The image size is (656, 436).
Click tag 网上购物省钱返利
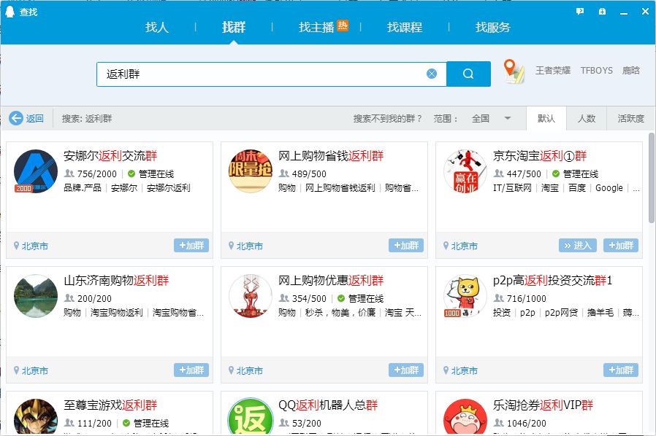(x=340, y=188)
